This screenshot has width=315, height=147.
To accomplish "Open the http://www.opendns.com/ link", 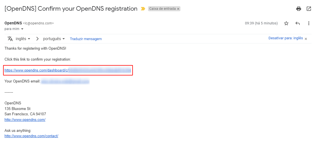I will point(25,120).
